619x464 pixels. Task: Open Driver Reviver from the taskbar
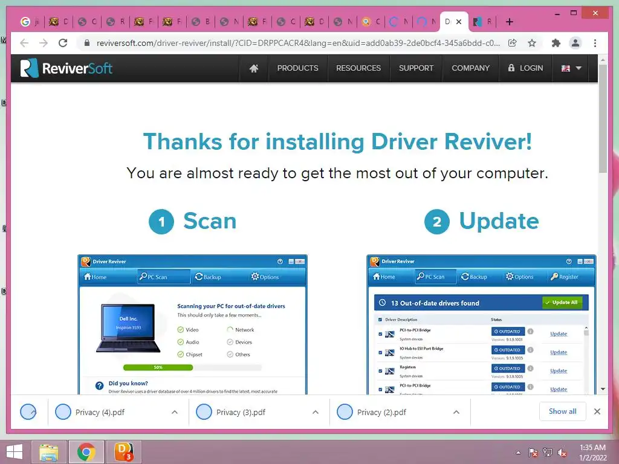tap(123, 452)
